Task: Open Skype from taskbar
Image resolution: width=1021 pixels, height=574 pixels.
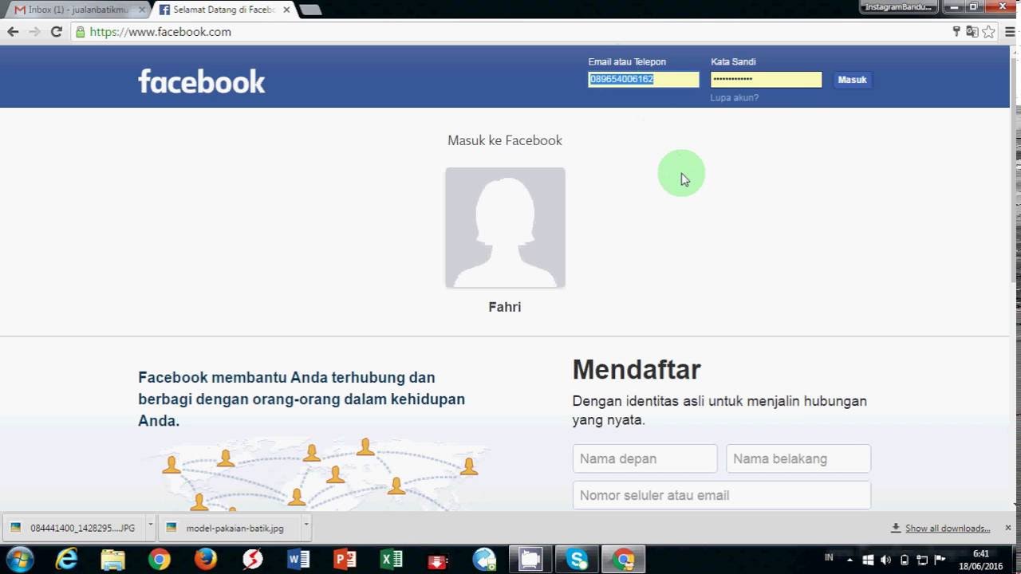Action: 578,560
